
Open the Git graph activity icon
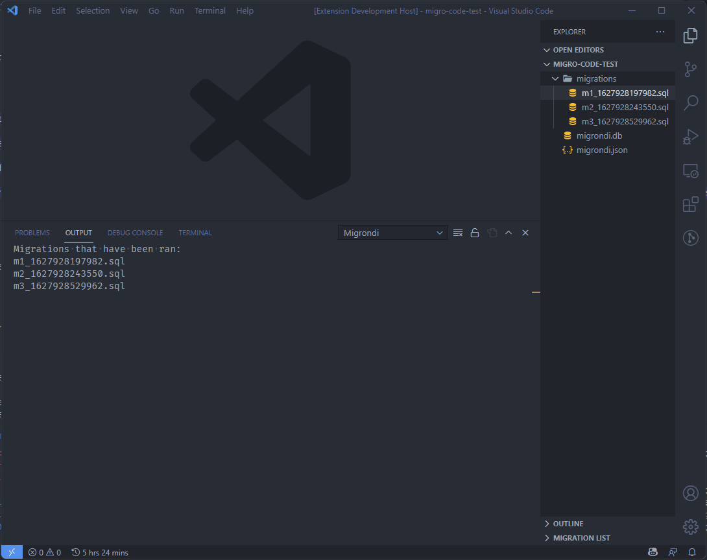tap(690, 238)
